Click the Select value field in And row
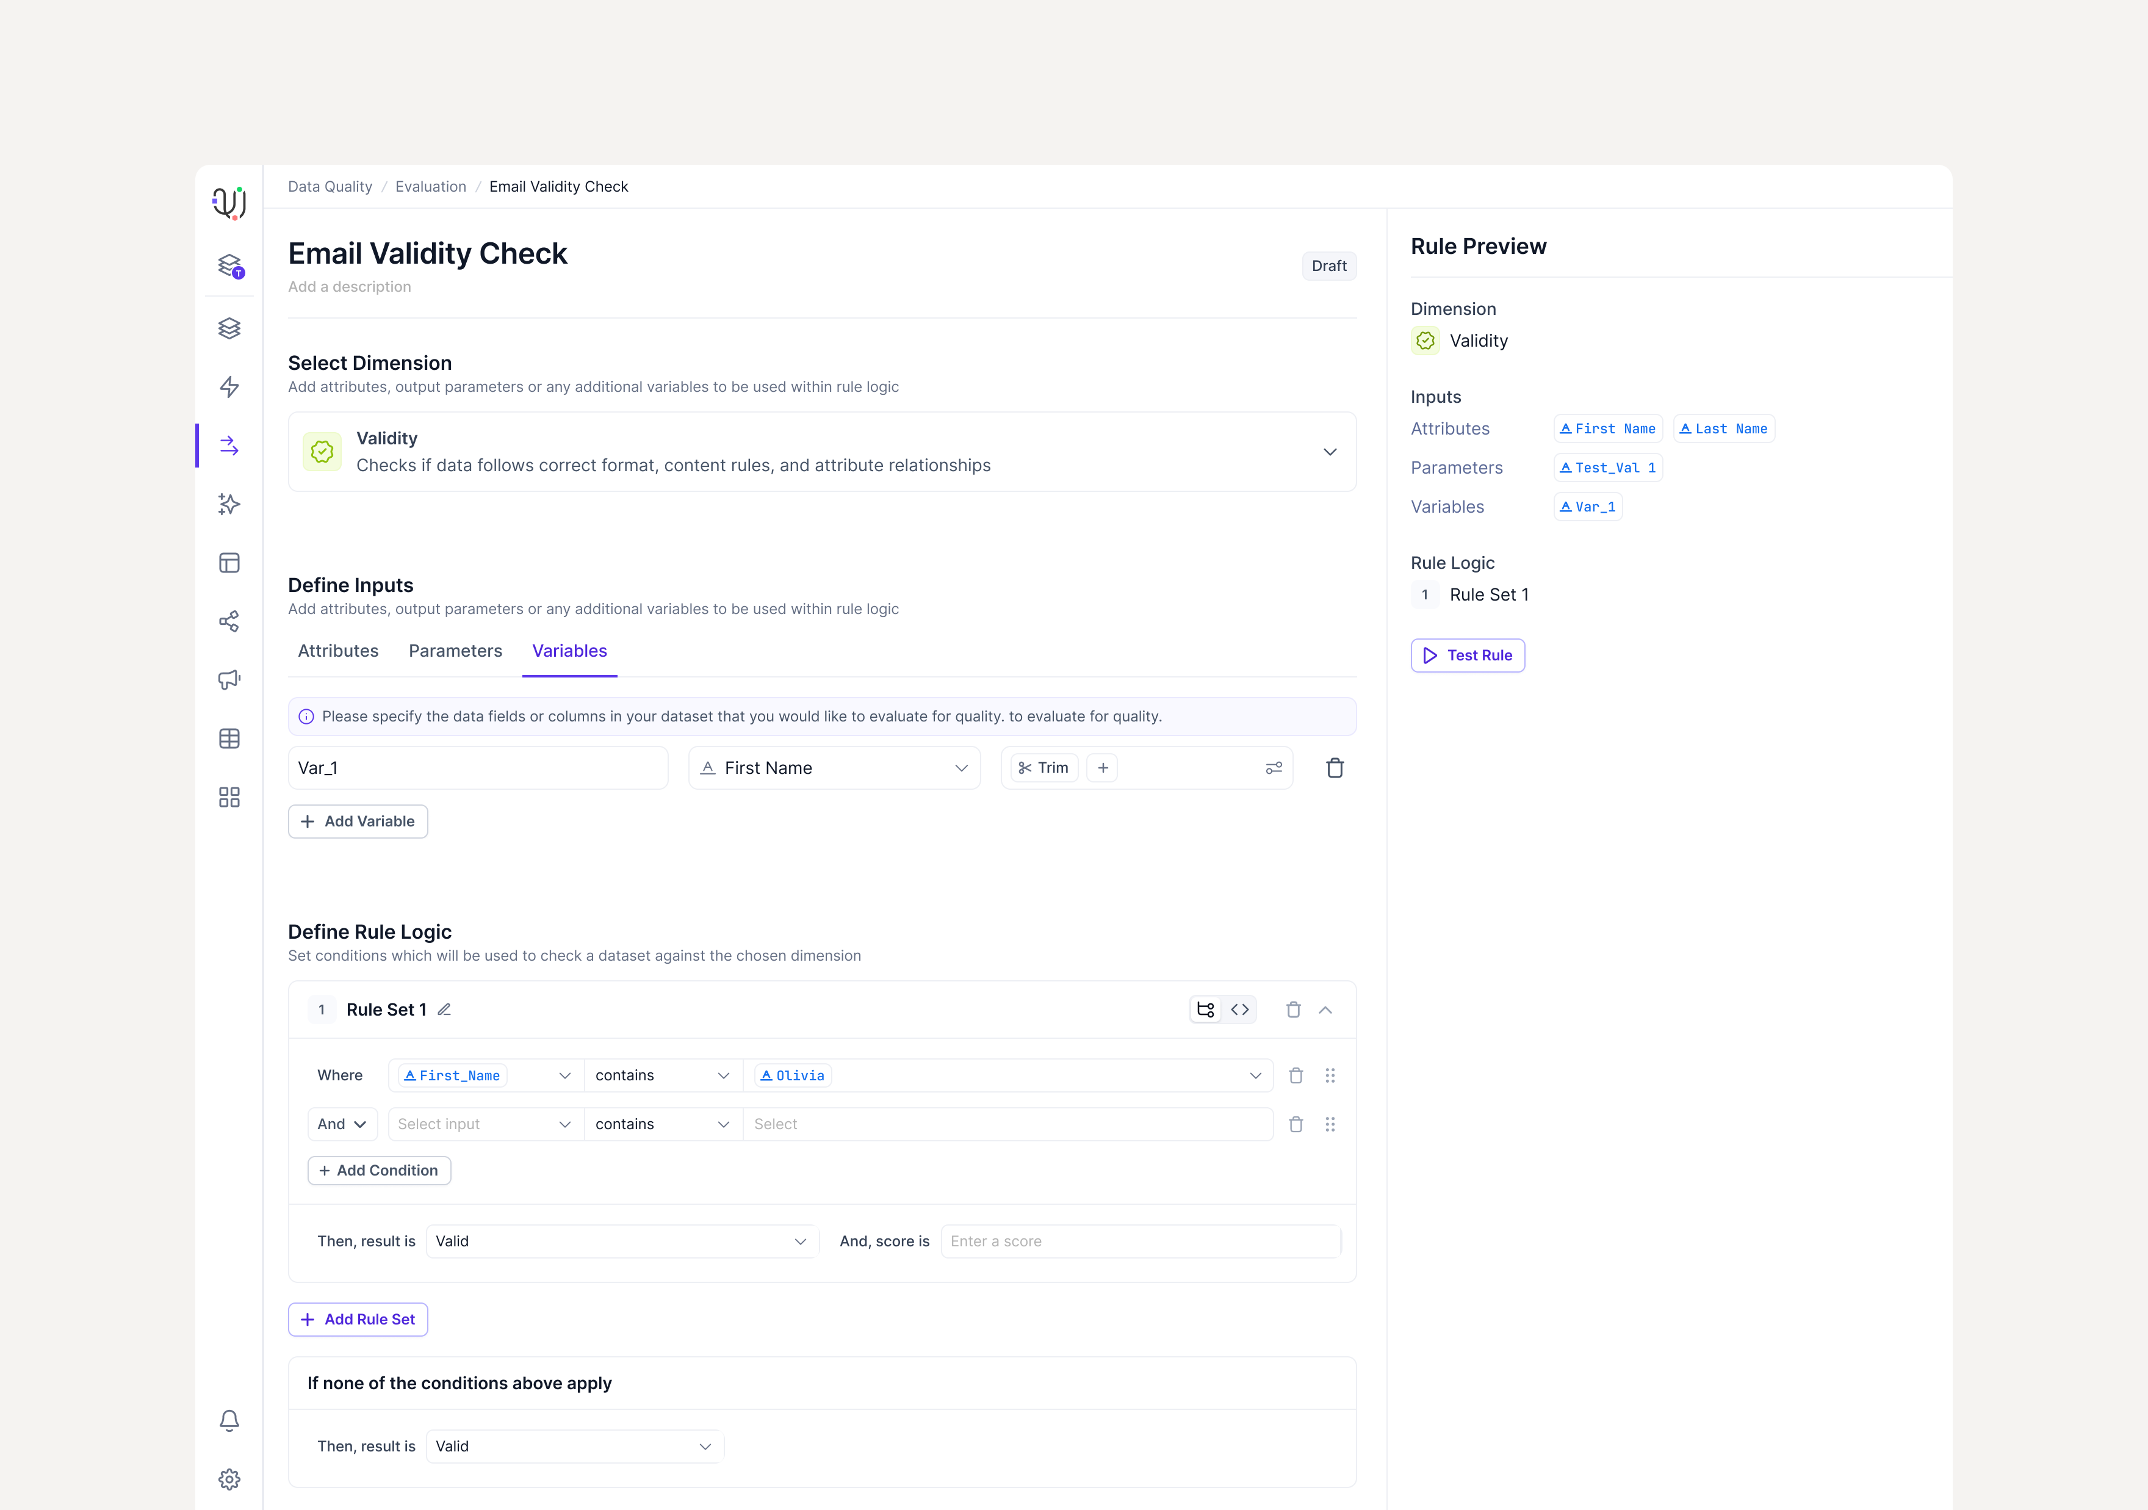 (x=1009, y=1124)
